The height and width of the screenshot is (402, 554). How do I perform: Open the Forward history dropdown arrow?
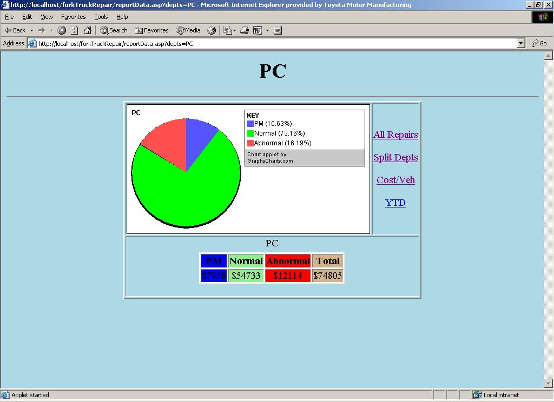(x=51, y=30)
